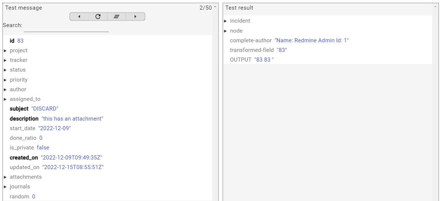
Task: Expand the tracker node
Action: [6, 60]
